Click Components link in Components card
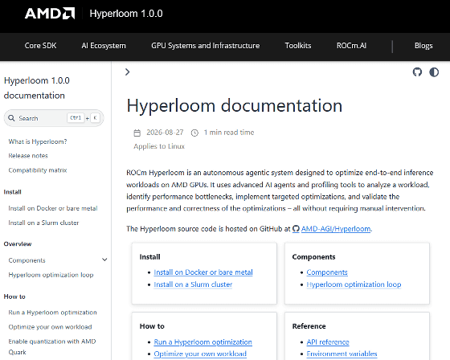 tap(327, 272)
